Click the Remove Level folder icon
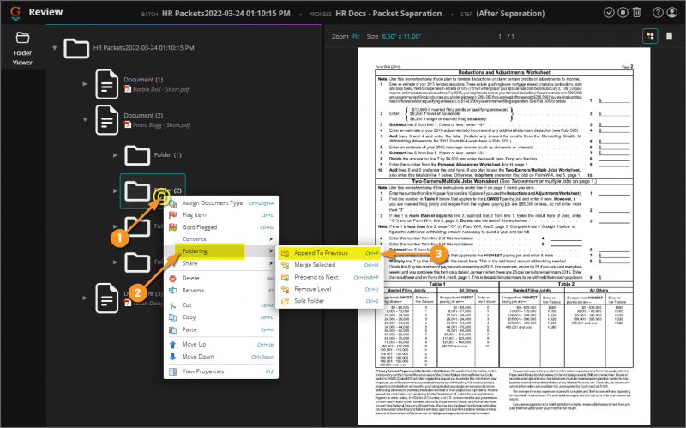686x428 pixels. pos(285,289)
